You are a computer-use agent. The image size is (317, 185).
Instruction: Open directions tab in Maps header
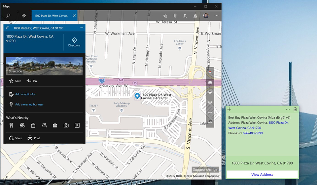[x=24, y=16]
